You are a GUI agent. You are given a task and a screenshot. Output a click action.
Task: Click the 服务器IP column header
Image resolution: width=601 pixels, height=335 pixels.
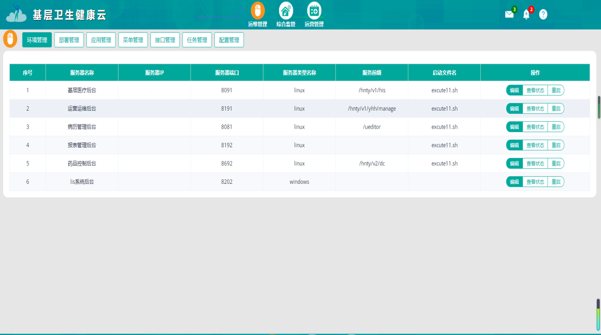(155, 73)
